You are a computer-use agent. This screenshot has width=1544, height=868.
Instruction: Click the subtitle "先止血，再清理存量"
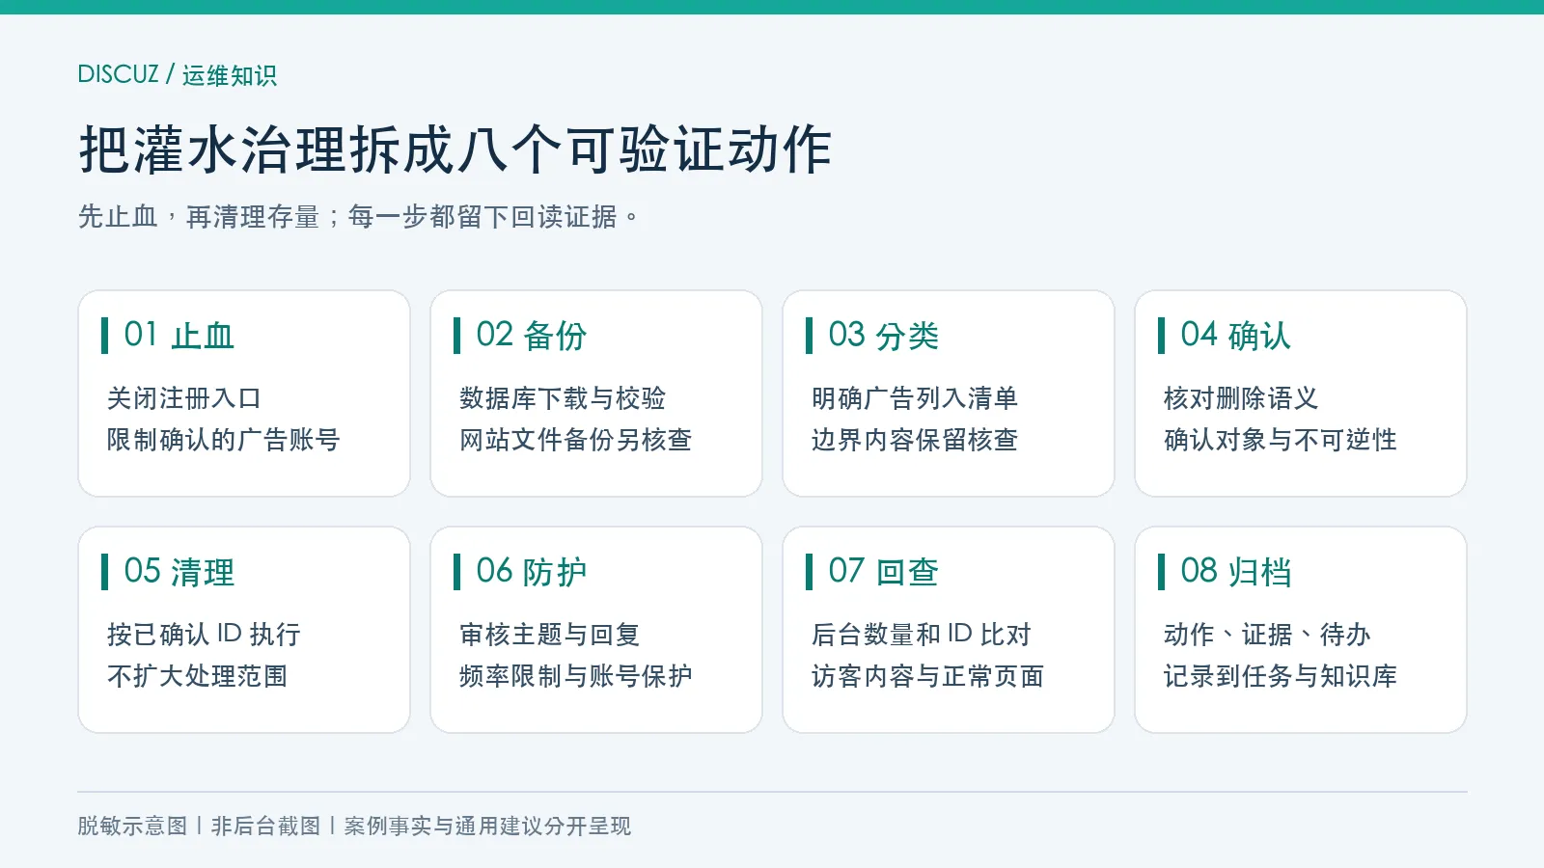(x=199, y=217)
